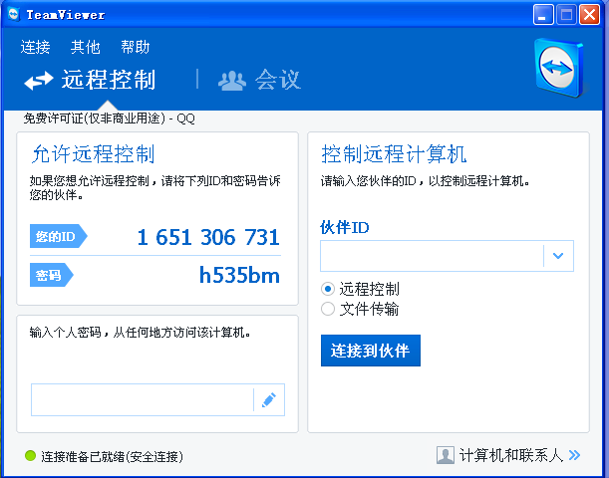The image size is (609, 478).
Task: Click the 伙伴ID label text
Action: coord(345,227)
